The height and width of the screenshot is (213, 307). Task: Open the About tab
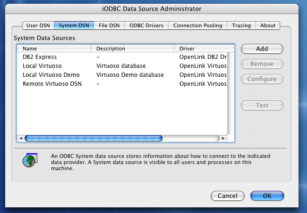tap(268, 25)
